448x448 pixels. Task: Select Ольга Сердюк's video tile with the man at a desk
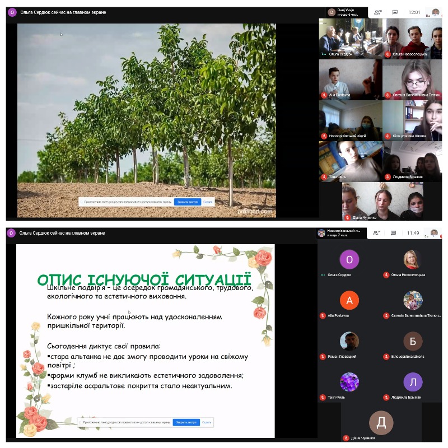pyautogui.click(x=351, y=39)
